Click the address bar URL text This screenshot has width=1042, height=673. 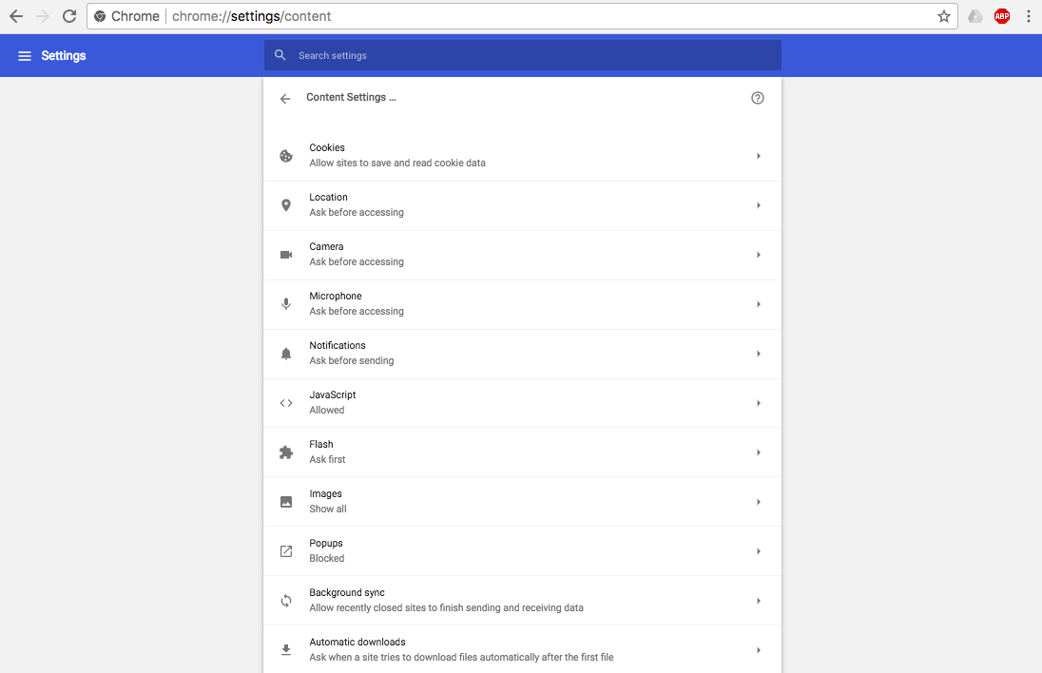251,16
